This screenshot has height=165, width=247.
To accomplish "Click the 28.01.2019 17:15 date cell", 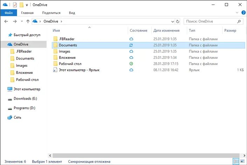I will [166, 64].
